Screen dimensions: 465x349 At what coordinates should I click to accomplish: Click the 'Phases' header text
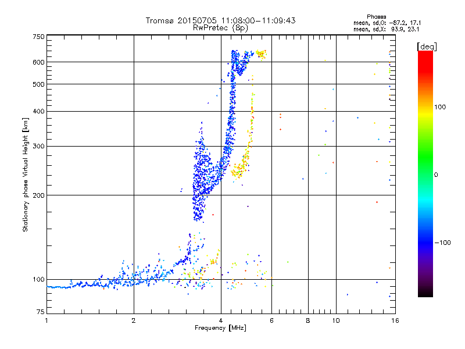376,17
